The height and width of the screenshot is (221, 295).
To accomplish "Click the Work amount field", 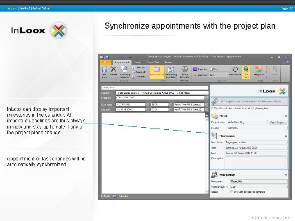I will (259, 187).
